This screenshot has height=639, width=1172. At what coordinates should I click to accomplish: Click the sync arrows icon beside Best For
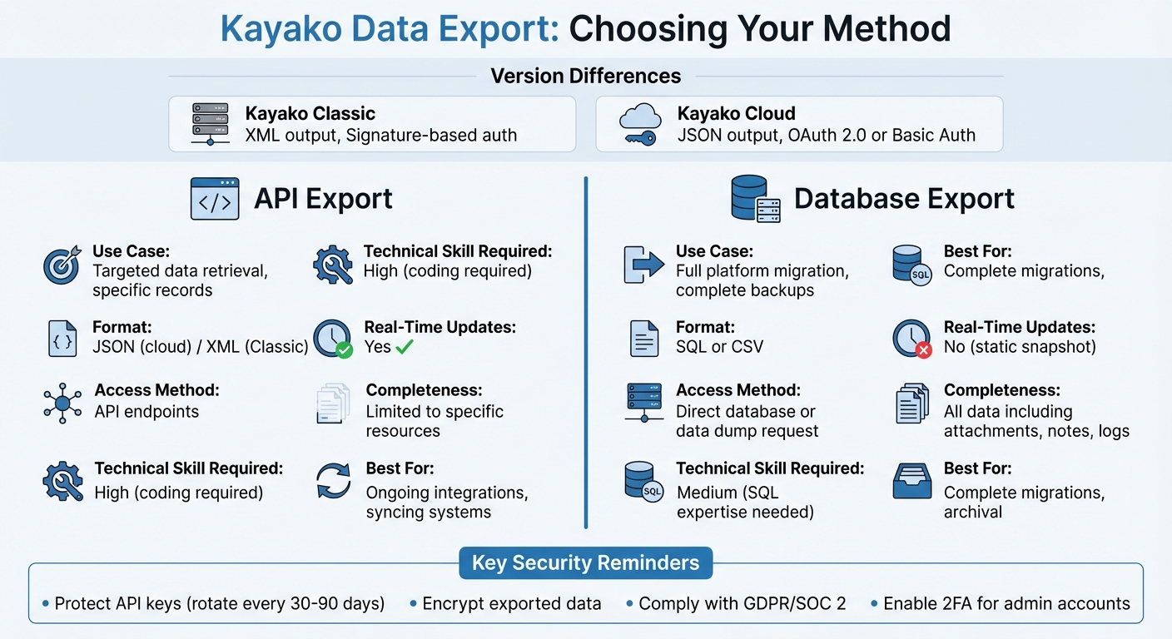click(332, 483)
